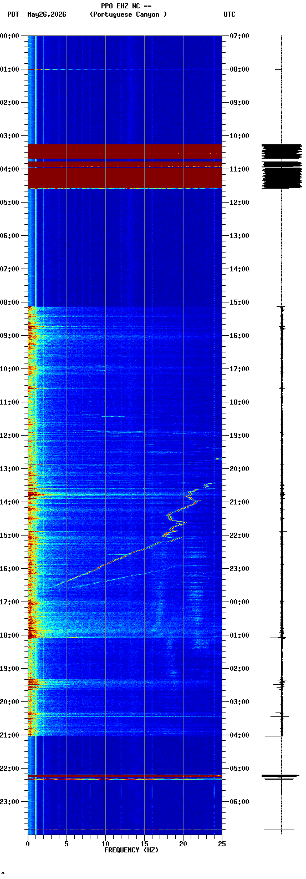Click the PDT axis '04:00' label
This screenshot has width=306, height=879.
[x=9, y=169]
